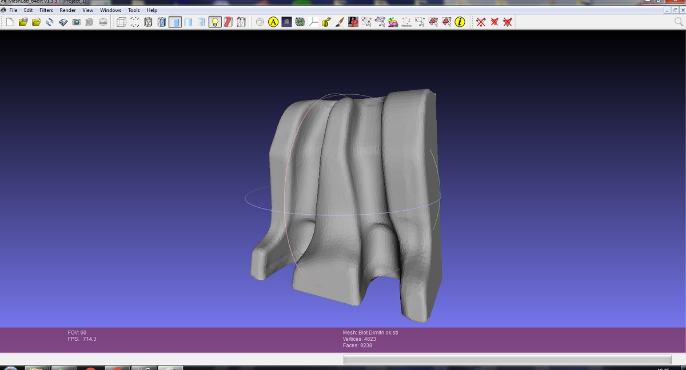Viewport: 686px width, 370px height.
Task: Export the mesh using the save icon
Action: [x=63, y=22]
